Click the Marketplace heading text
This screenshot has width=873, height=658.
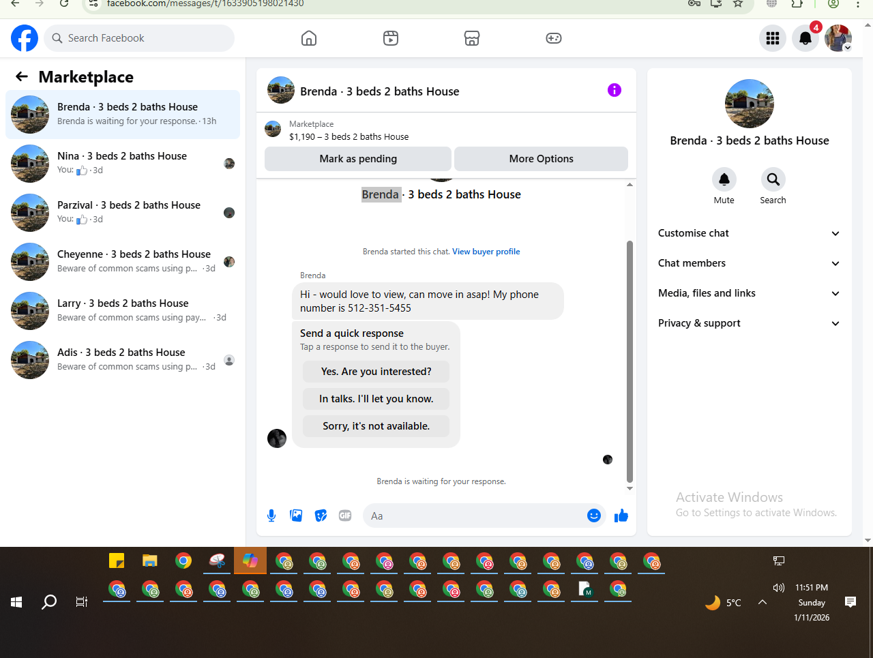(x=86, y=77)
